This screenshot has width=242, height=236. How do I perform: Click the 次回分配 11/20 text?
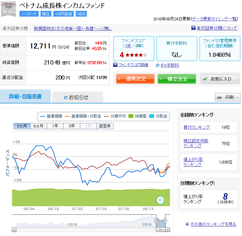(x=93, y=78)
